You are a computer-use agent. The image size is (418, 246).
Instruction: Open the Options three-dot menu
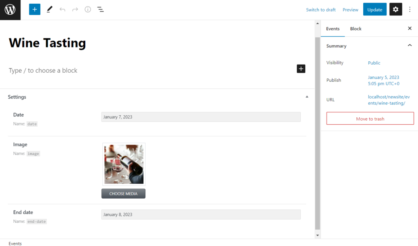click(410, 10)
